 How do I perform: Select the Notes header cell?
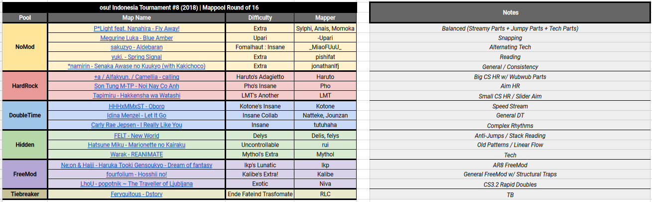(510, 12)
